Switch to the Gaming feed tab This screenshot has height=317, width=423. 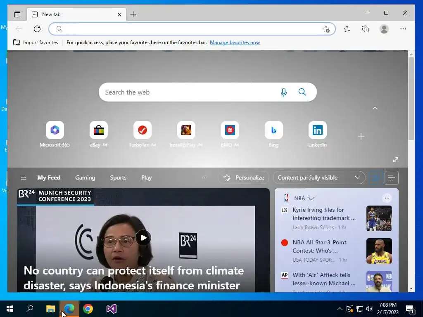tap(85, 177)
